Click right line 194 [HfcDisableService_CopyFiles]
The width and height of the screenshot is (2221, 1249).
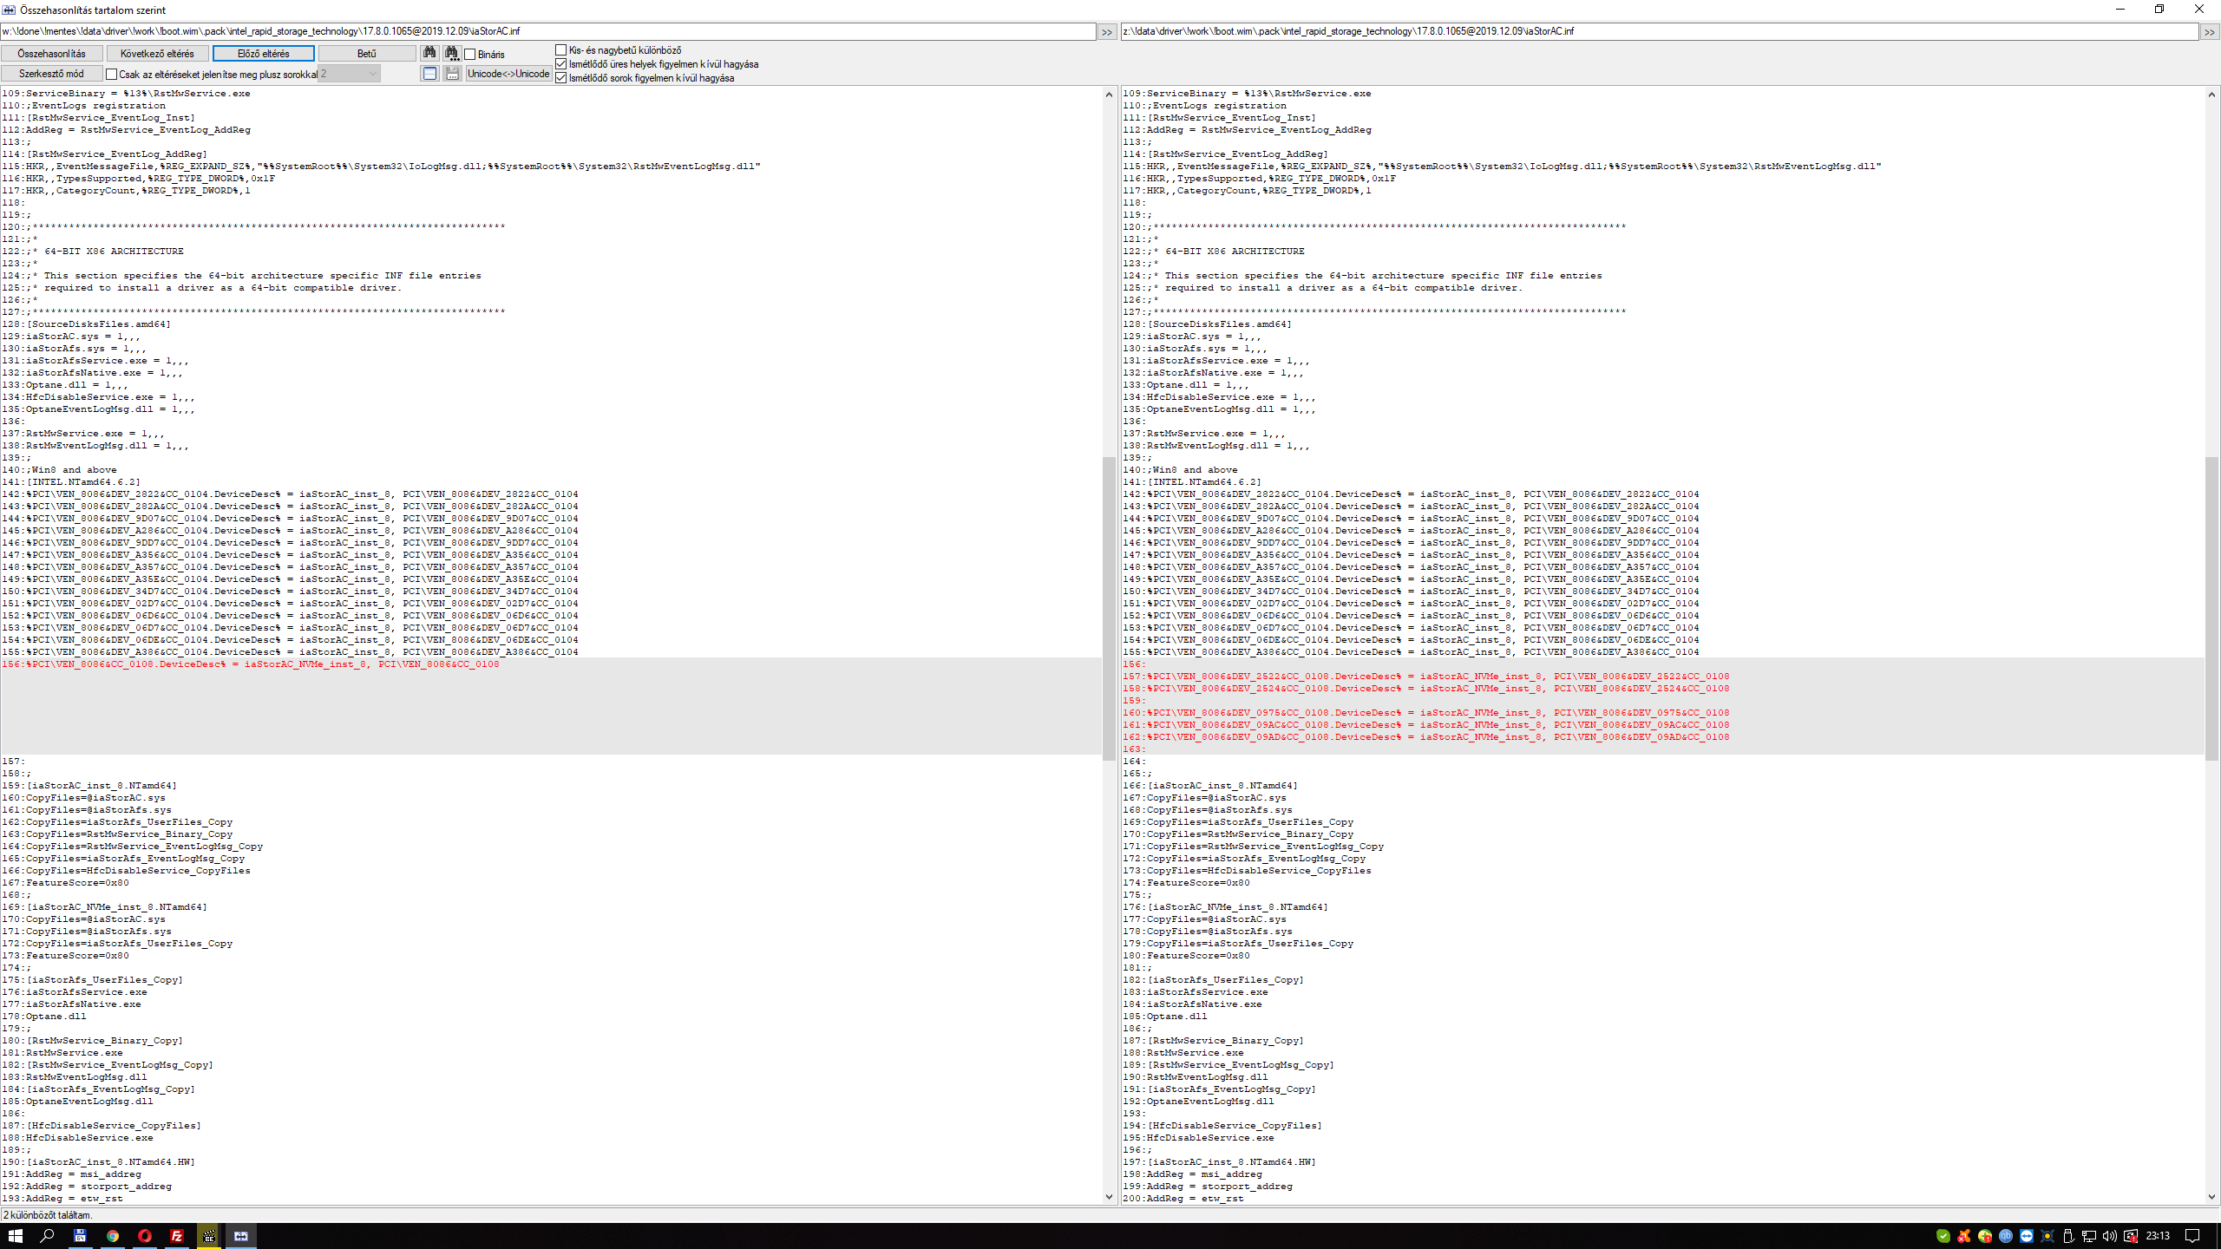[x=1222, y=1126]
